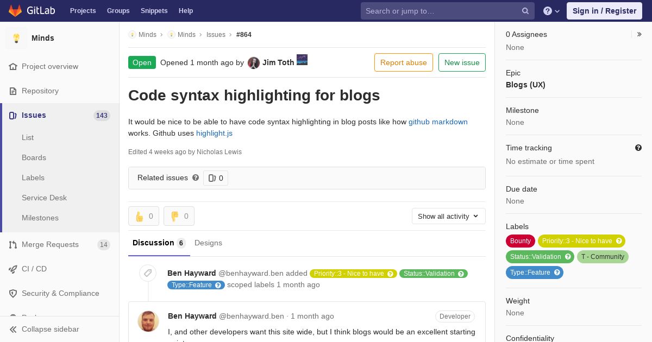This screenshot has height=342, width=652.
Task: Click @benhayward.ben in the comment header
Action: pos(251,316)
